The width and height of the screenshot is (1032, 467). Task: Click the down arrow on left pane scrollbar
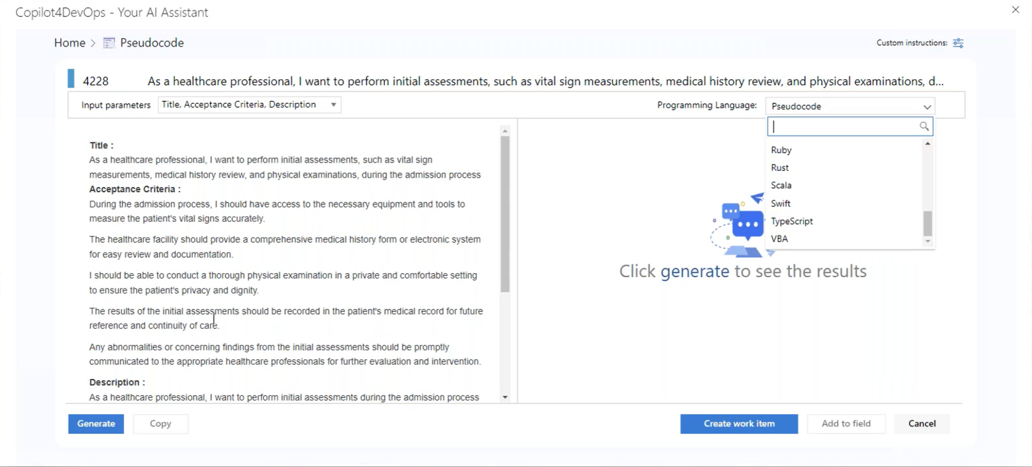click(x=504, y=397)
